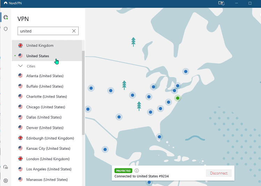Image resolution: width=261 pixels, height=186 pixels.
Task: Connect to Manassas (United States)
Action: pyautogui.click(x=47, y=180)
